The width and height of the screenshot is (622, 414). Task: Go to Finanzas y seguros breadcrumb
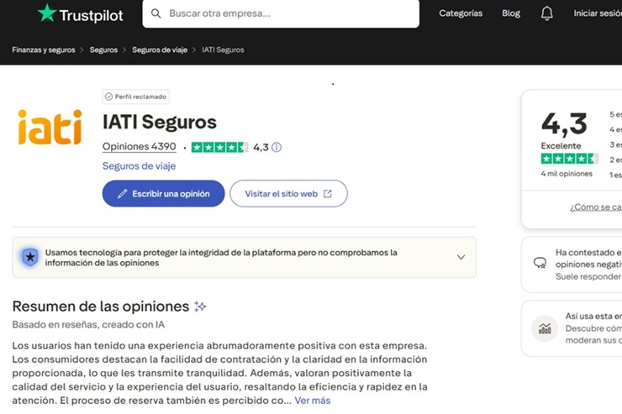click(x=44, y=50)
